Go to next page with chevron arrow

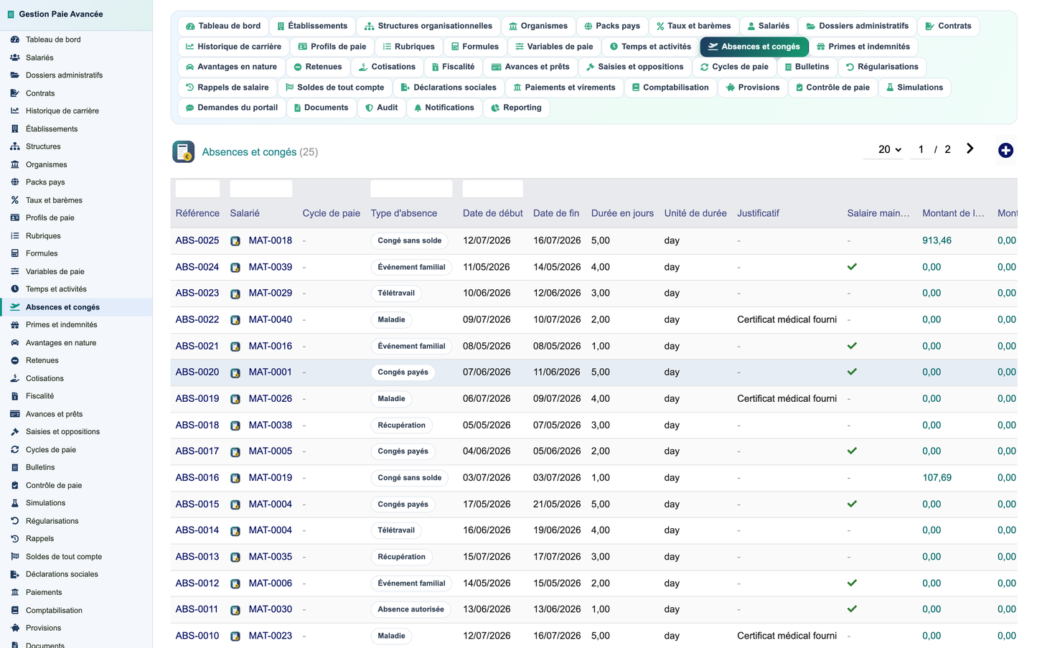970,149
